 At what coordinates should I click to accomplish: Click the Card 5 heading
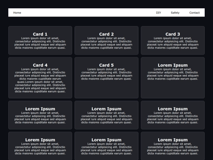pos(106,65)
